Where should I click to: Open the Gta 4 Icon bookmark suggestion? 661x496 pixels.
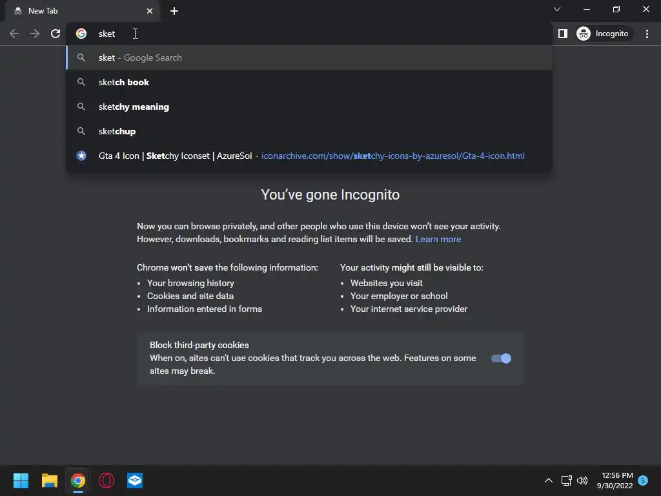pos(309,156)
